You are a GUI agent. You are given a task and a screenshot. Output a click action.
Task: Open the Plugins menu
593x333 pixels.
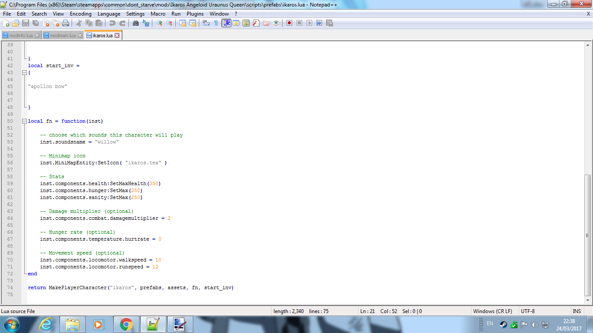[195, 14]
